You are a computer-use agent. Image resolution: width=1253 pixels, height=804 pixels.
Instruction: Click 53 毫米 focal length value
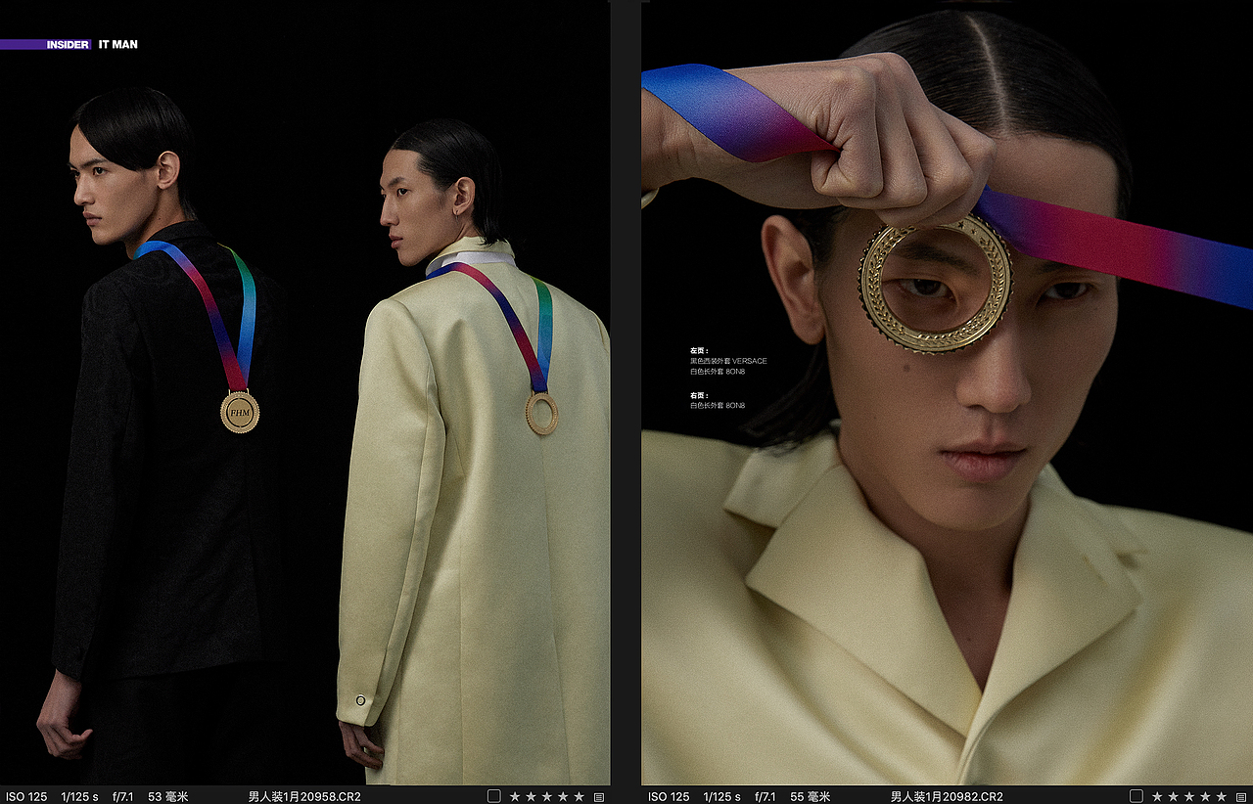pyautogui.click(x=168, y=797)
